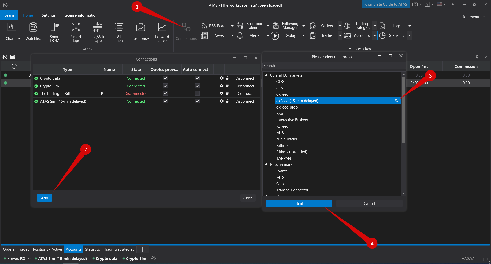Toggle Auto connect checkbox for ATAS Sim
This screenshot has width=491, height=264.
click(x=197, y=101)
